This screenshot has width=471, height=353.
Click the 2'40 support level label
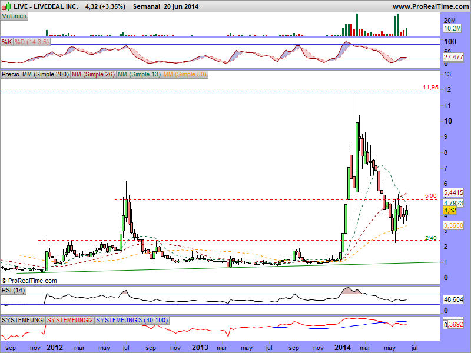(431, 238)
